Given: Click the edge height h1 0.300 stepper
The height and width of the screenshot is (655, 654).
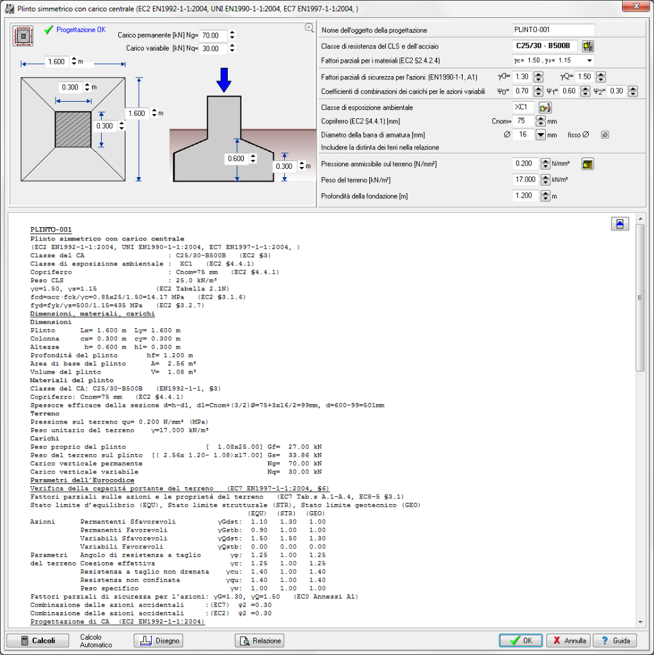Looking at the screenshot, I should click(301, 166).
